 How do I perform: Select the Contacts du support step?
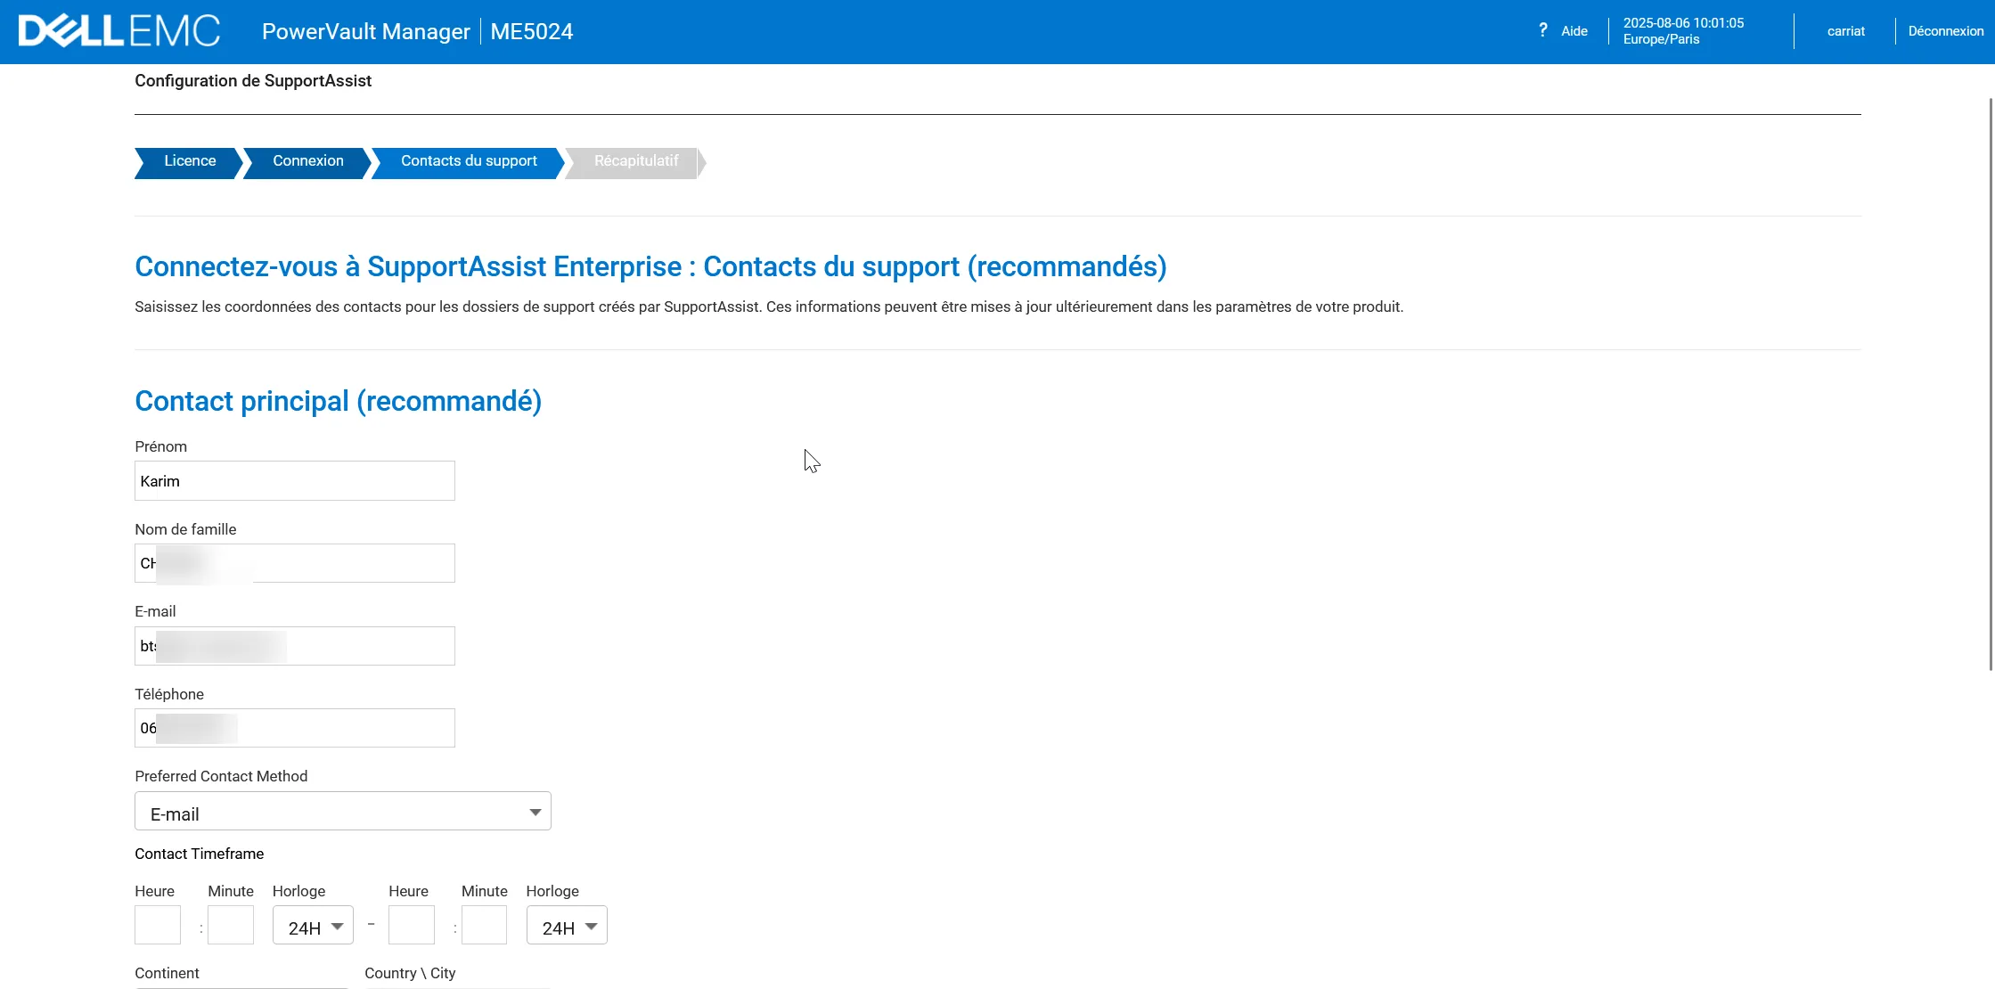point(469,161)
